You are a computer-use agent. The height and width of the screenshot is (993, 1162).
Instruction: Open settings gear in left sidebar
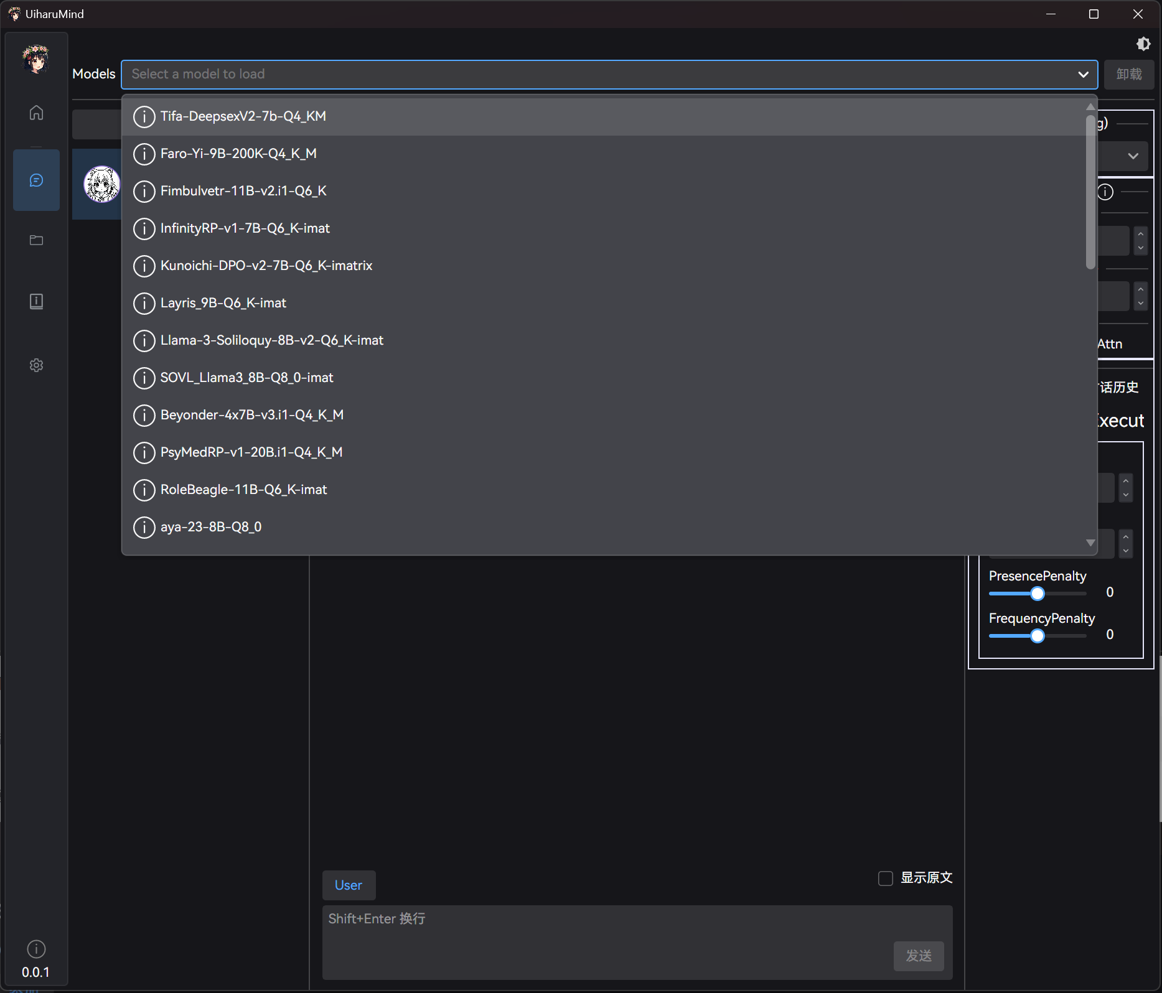36,365
